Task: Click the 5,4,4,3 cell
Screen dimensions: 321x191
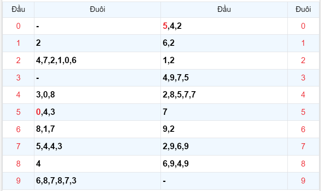Action: click(x=49, y=146)
